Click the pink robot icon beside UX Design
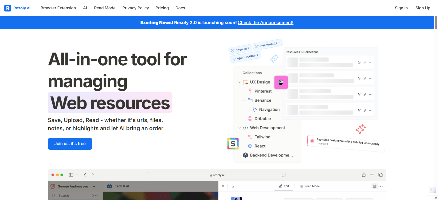The width and height of the screenshot is (438, 200). tap(281, 82)
